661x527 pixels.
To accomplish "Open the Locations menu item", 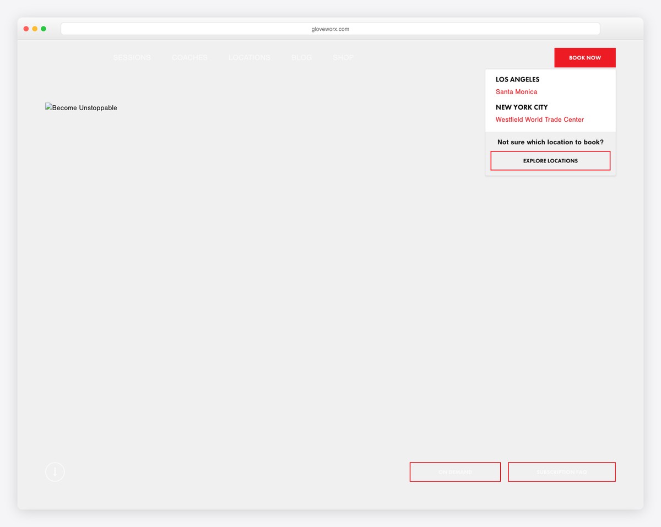I will 249,57.
